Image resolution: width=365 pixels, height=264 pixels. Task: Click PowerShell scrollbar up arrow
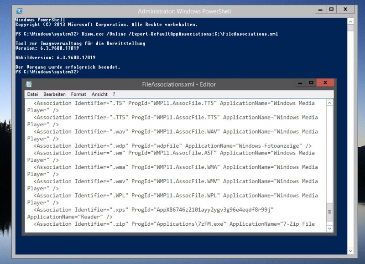(x=350, y=21)
